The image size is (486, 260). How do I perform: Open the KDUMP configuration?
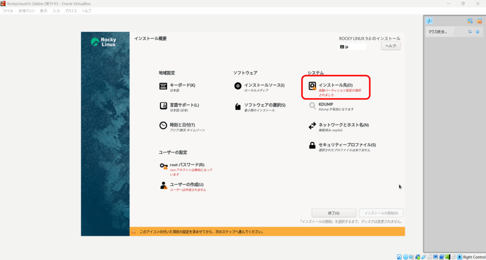331,106
